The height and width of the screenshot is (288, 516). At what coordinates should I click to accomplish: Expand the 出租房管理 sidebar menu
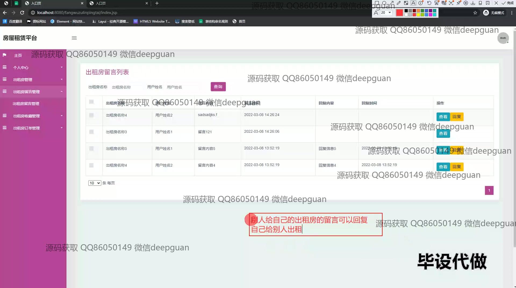coord(33,80)
